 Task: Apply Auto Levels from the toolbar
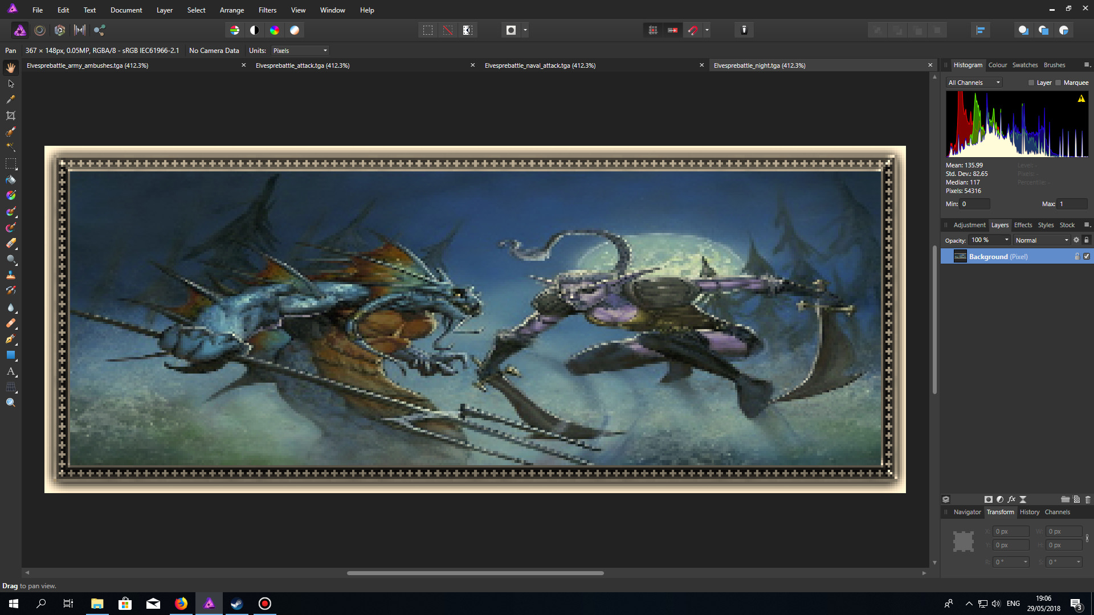click(x=235, y=30)
